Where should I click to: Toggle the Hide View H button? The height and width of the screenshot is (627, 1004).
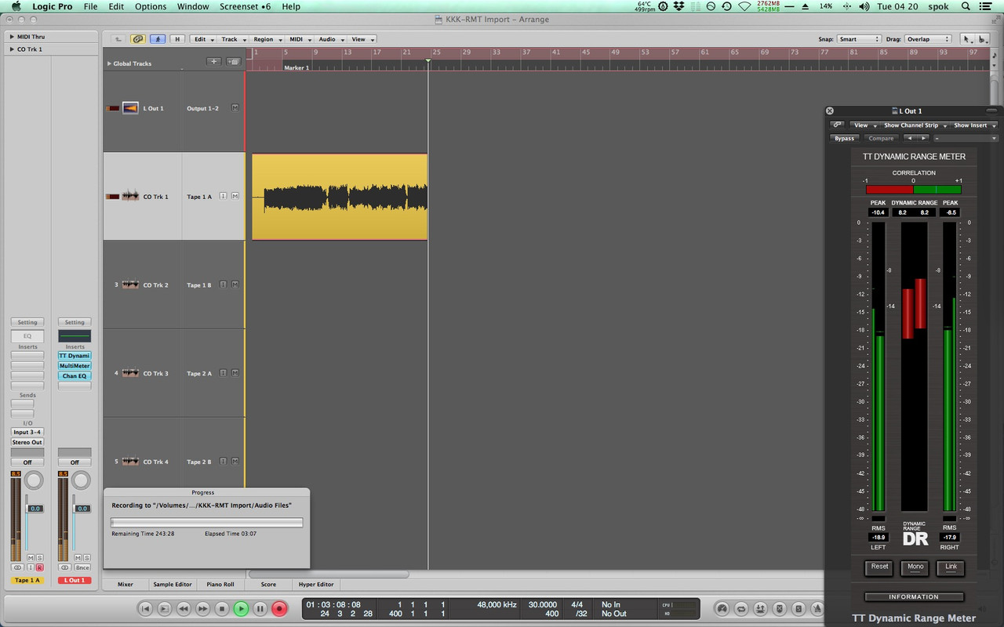(x=176, y=38)
